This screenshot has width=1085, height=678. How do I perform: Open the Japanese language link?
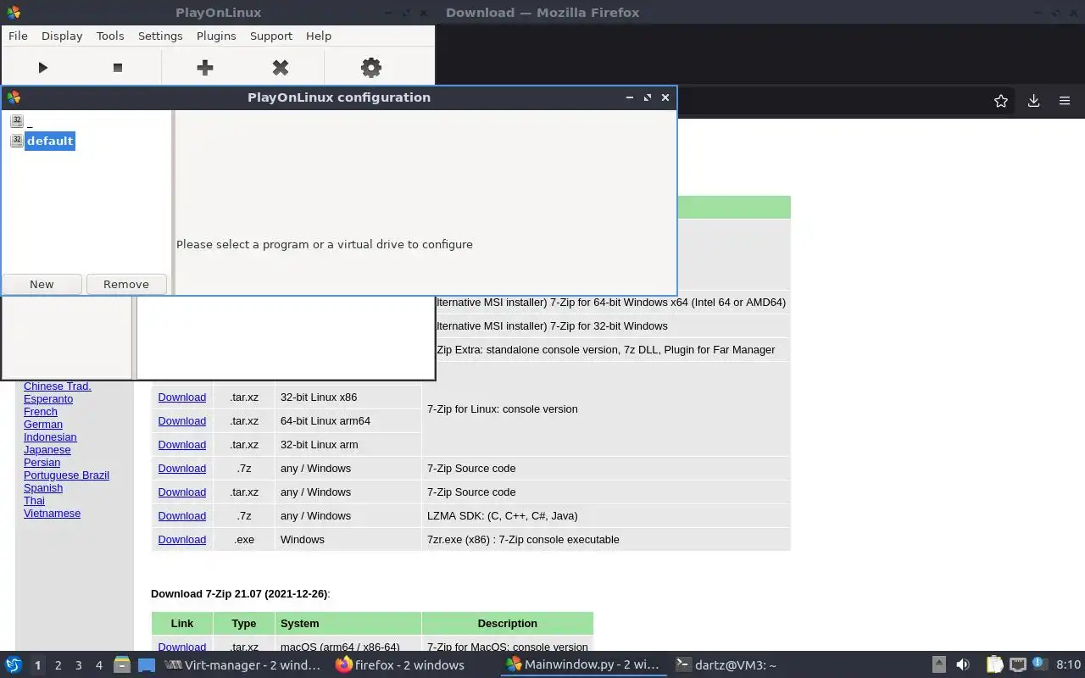47,449
